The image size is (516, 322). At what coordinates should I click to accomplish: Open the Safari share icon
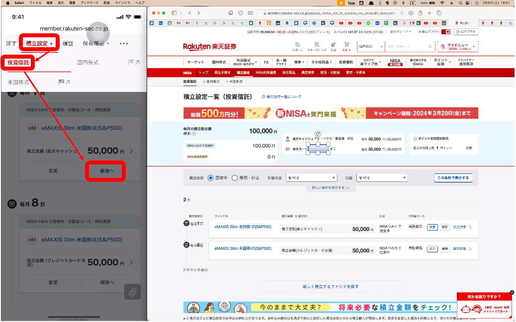pyautogui.click(x=420, y=13)
